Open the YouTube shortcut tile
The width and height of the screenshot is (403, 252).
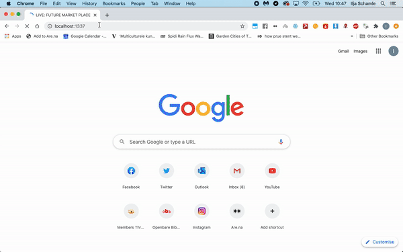point(272,176)
